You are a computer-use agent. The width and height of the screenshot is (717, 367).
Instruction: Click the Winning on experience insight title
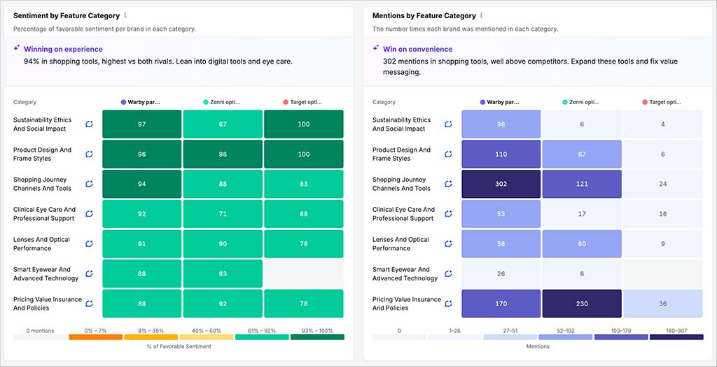[63, 49]
